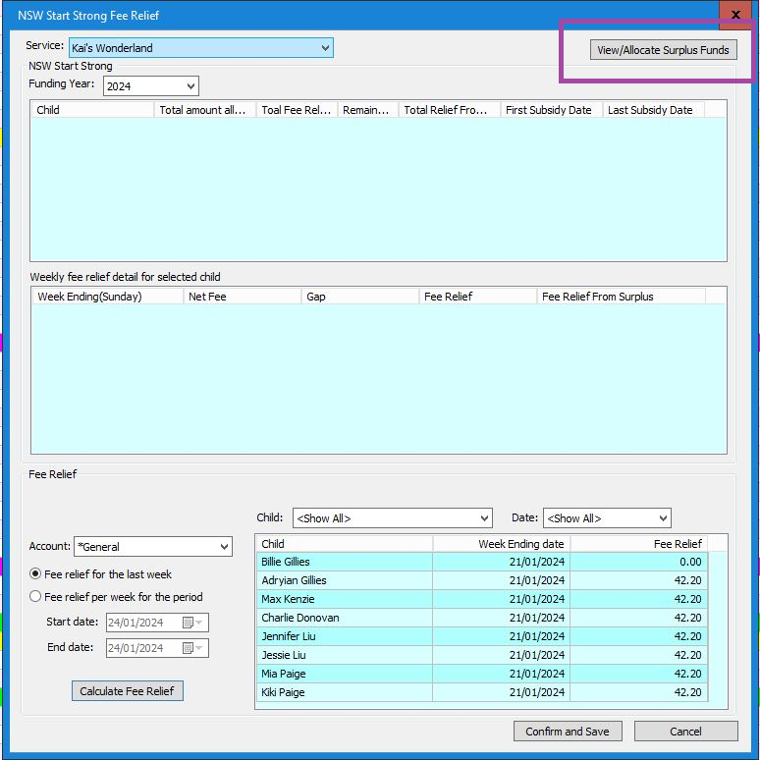This screenshot has width=760, height=760.
Task: Click the First Subsidy Date column header
Action: (x=548, y=110)
